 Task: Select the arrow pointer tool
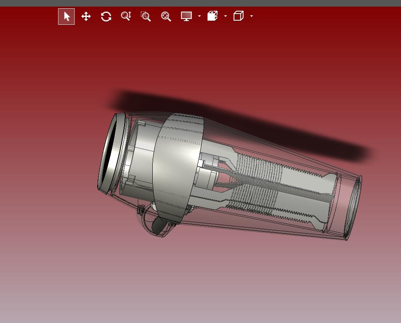point(67,17)
